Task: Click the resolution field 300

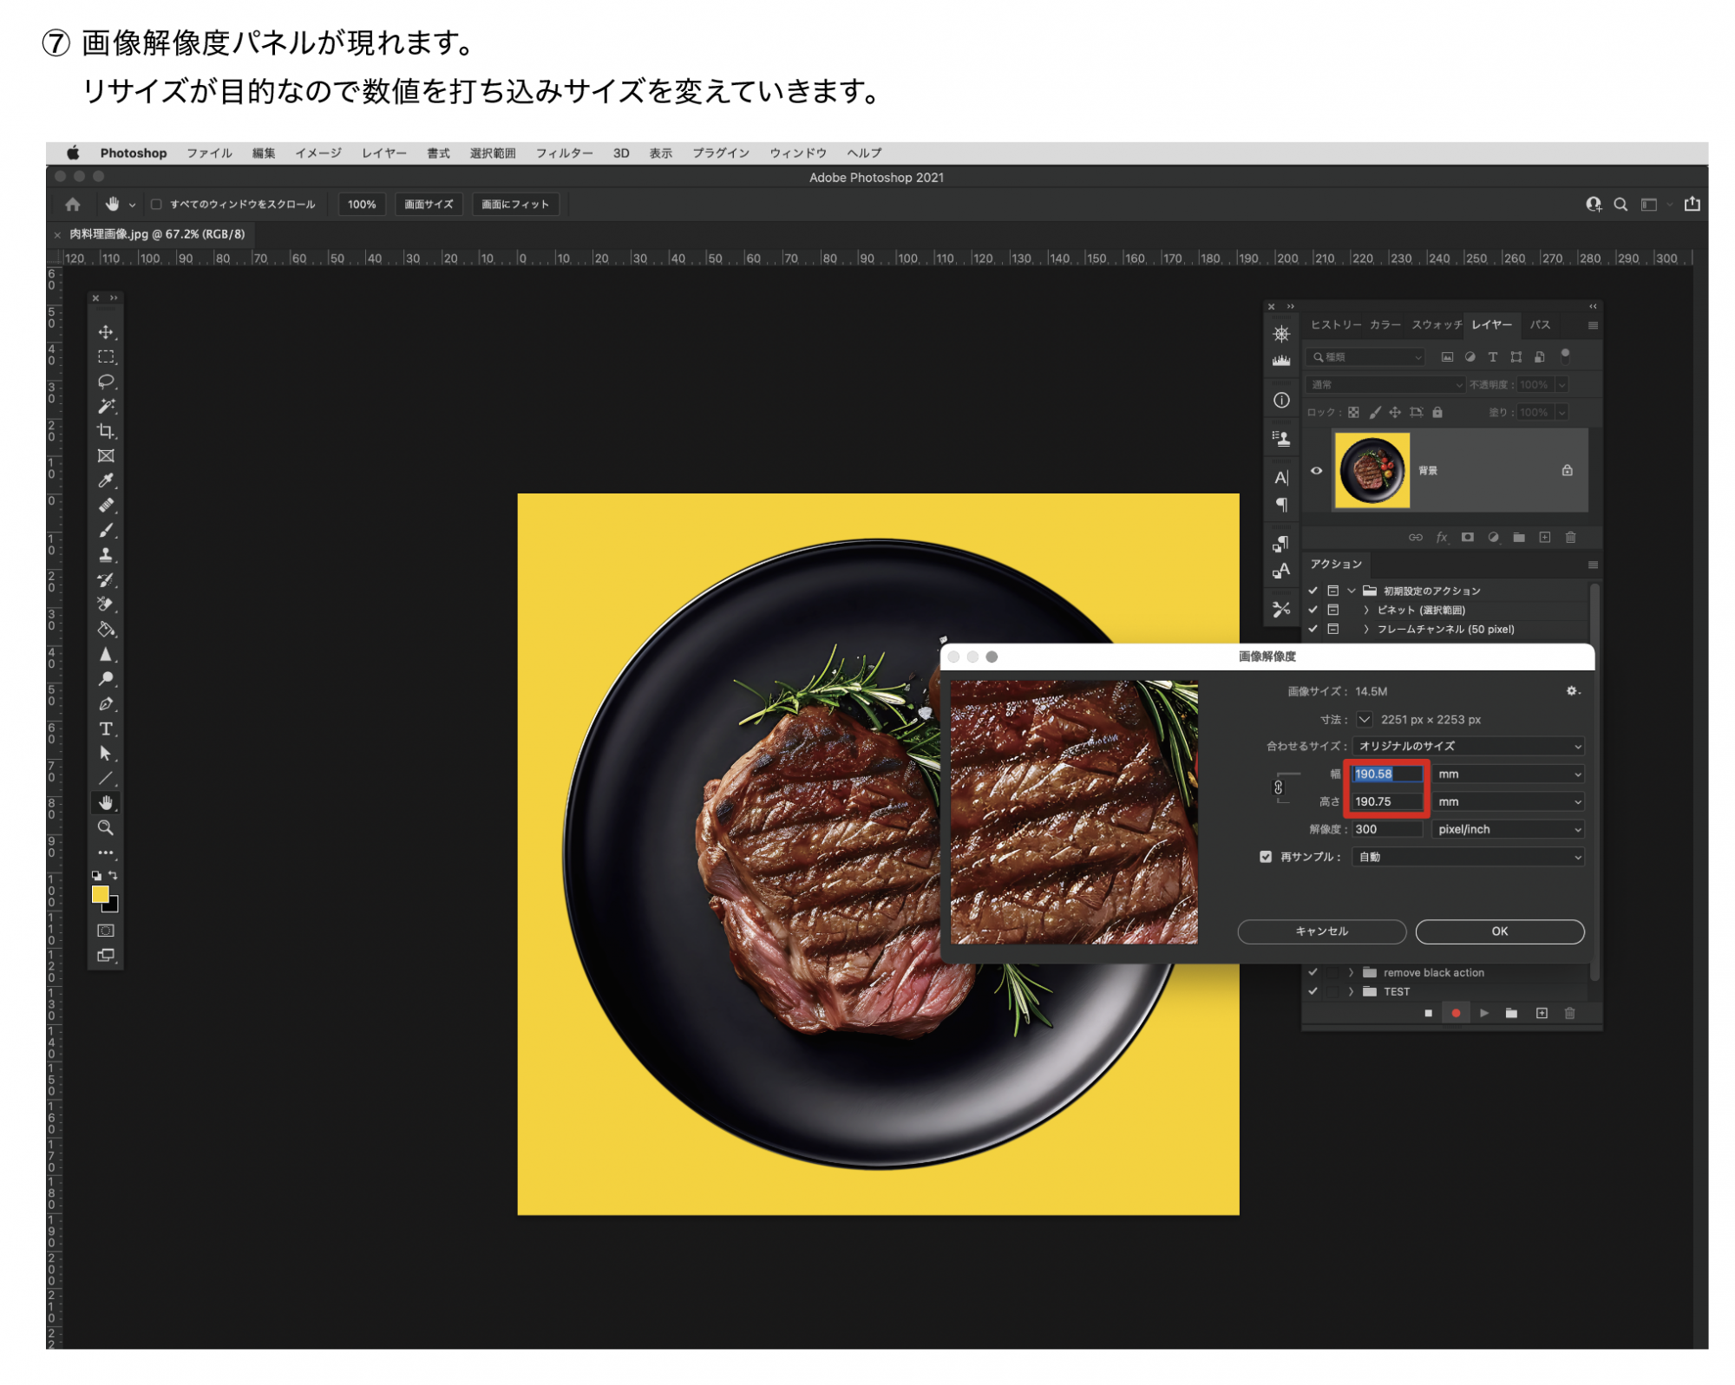Action: [x=1387, y=829]
